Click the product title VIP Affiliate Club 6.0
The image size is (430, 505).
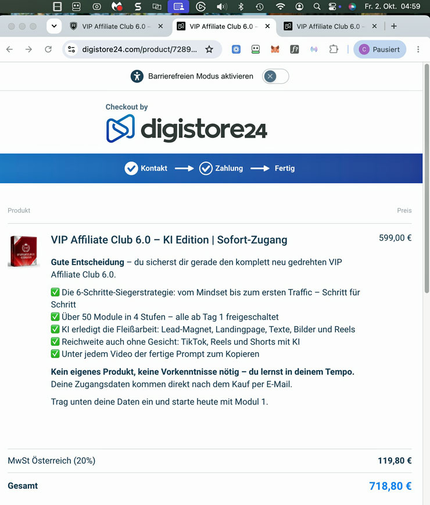tap(169, 239)
